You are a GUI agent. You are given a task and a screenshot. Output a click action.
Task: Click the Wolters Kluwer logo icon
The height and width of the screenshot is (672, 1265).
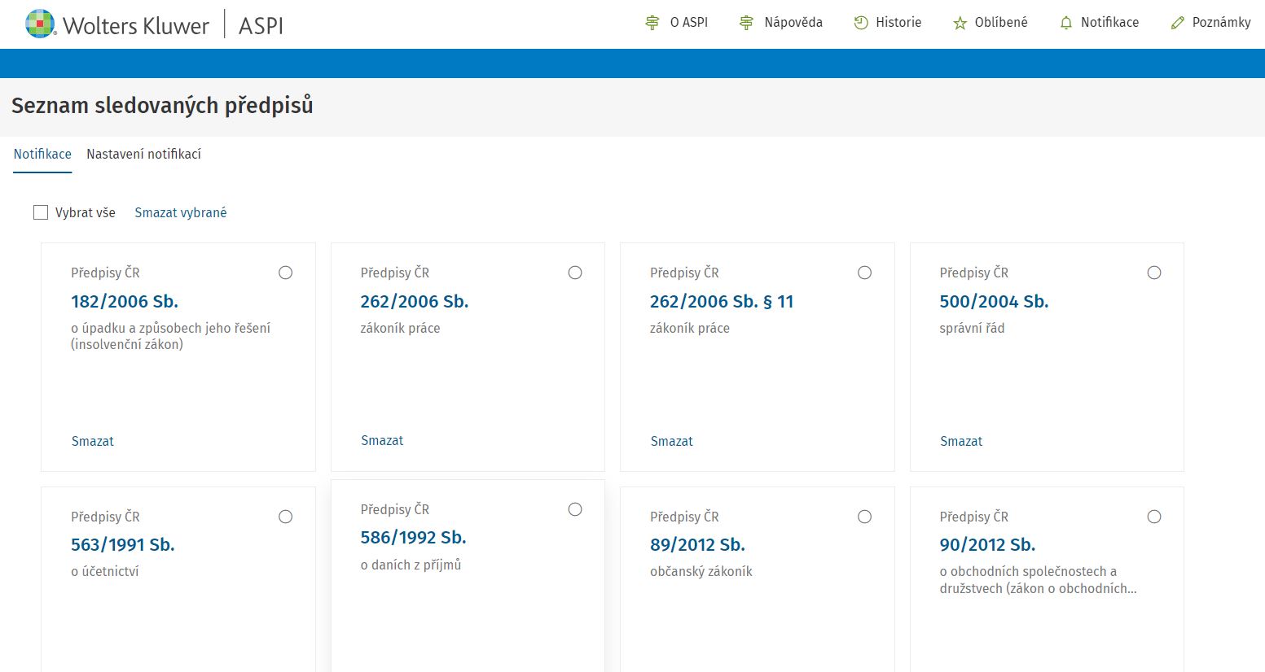tap(40, 24)
